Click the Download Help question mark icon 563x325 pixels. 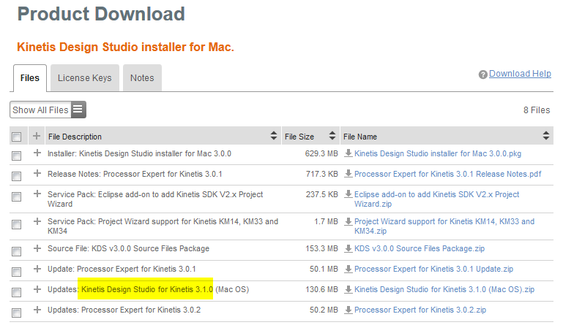483,74
